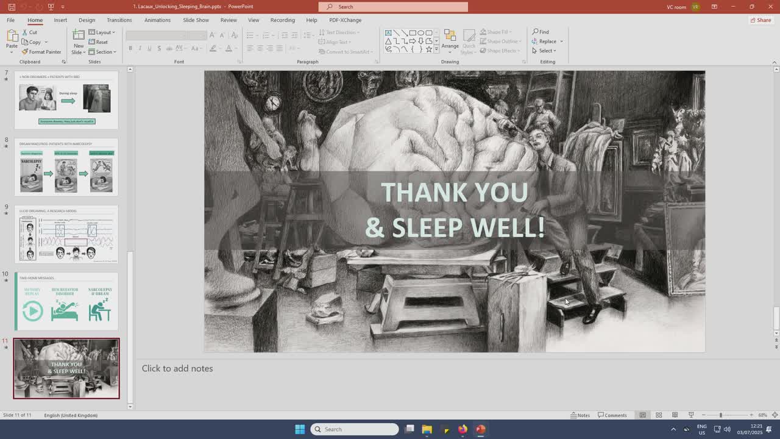780x439 pixels.
Task: Select slide 9 Lucid Dreaming thumbnail
Action: click(66, 234)
